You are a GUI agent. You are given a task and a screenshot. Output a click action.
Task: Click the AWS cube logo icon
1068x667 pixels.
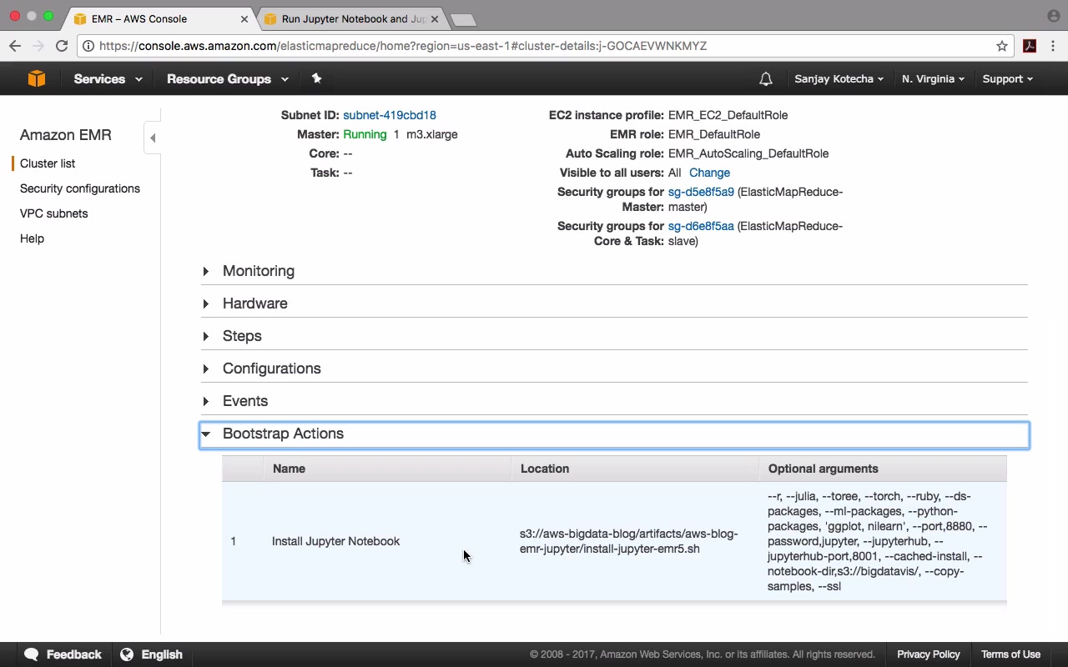tap(36, 78)
